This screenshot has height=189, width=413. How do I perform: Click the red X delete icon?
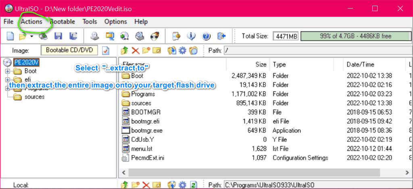(x=136, y=50)
